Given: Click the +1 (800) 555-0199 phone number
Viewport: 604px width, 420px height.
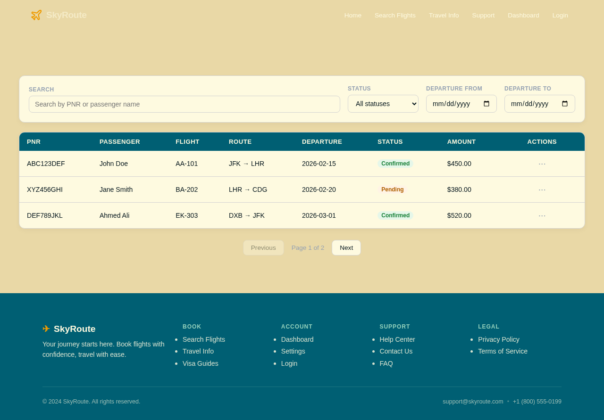Looking at the screenshot, I should 537,402.
